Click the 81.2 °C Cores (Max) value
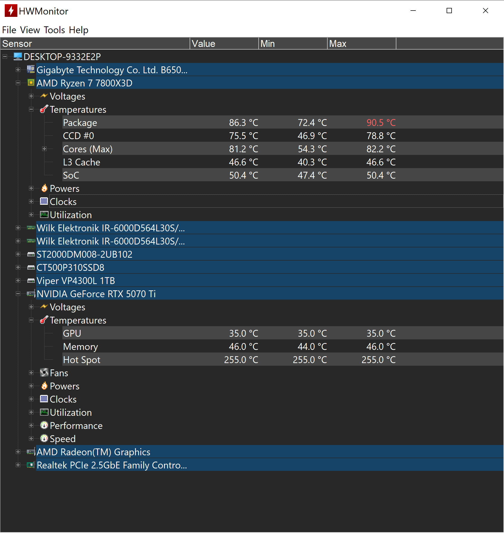Viewport: 504px width, 533px height. click(x=243, y=149)
